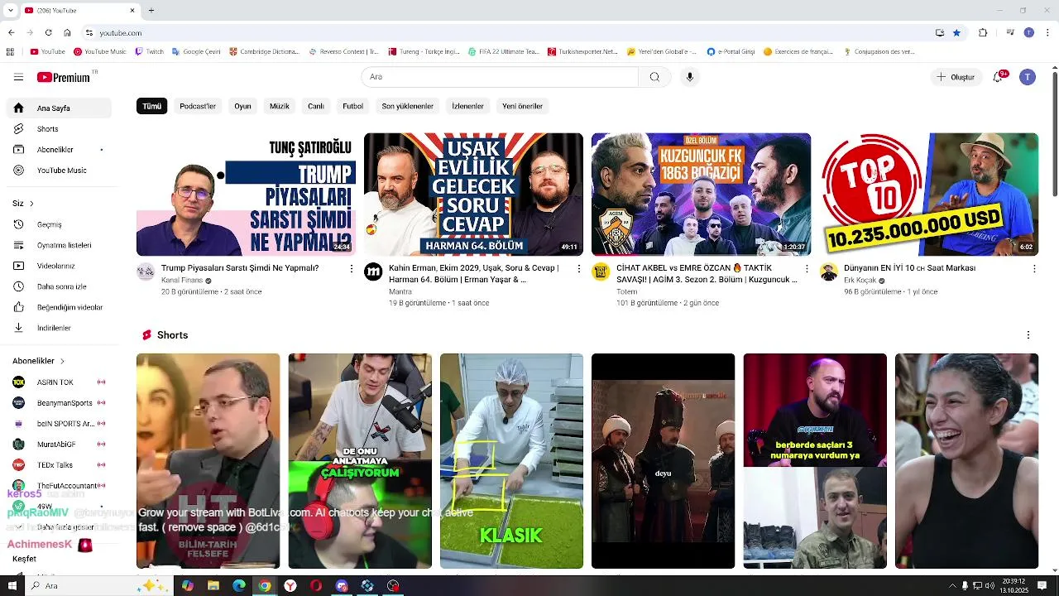This screenshot has width=1059, height=596.
Task: Open the tab search dropdown arrow
Action: click(10, 10)
